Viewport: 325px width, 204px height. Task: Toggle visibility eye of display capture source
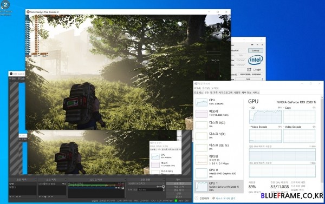coord(63,183)
